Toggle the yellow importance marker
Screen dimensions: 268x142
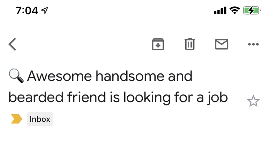tap(16, 119)
